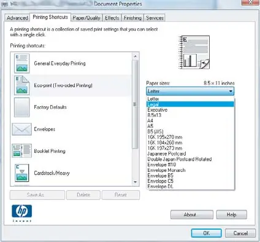
Task: Choose A4 paper size
Action: coord(190,120)
